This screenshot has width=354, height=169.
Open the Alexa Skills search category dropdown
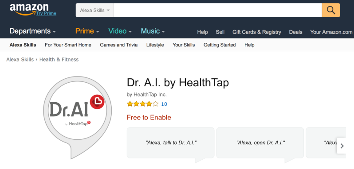click(x=94, y=10)
